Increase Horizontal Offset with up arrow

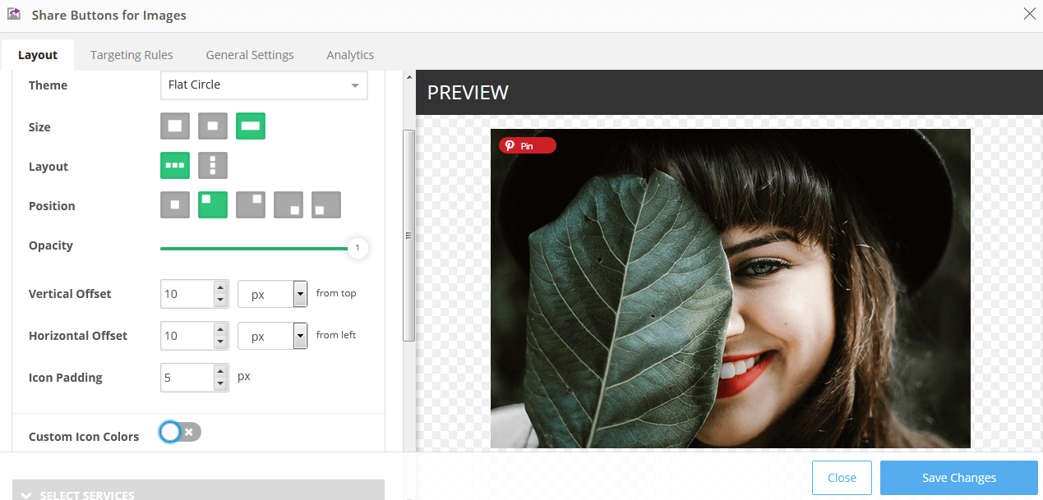(220, 329)
